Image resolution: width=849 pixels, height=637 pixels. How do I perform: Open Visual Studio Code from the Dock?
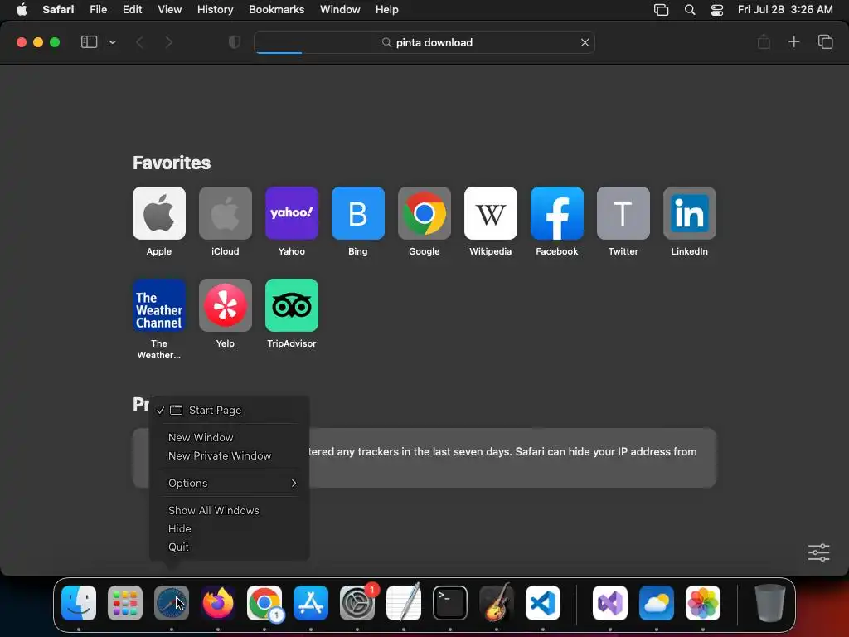point(542,603)
